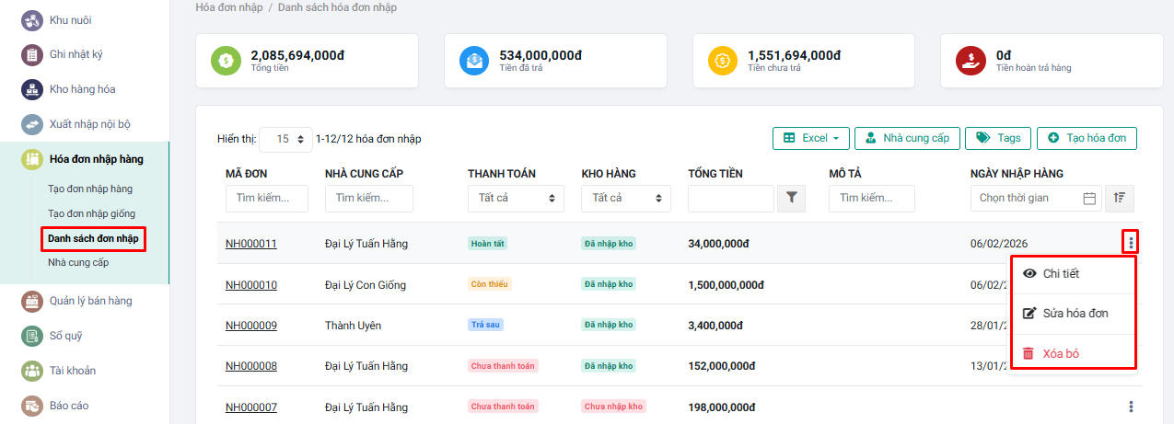Viewport: 1174px width, 424px height.
Task: Open the Kho hàng filter dropdown
Action: [x=625, y=198]
